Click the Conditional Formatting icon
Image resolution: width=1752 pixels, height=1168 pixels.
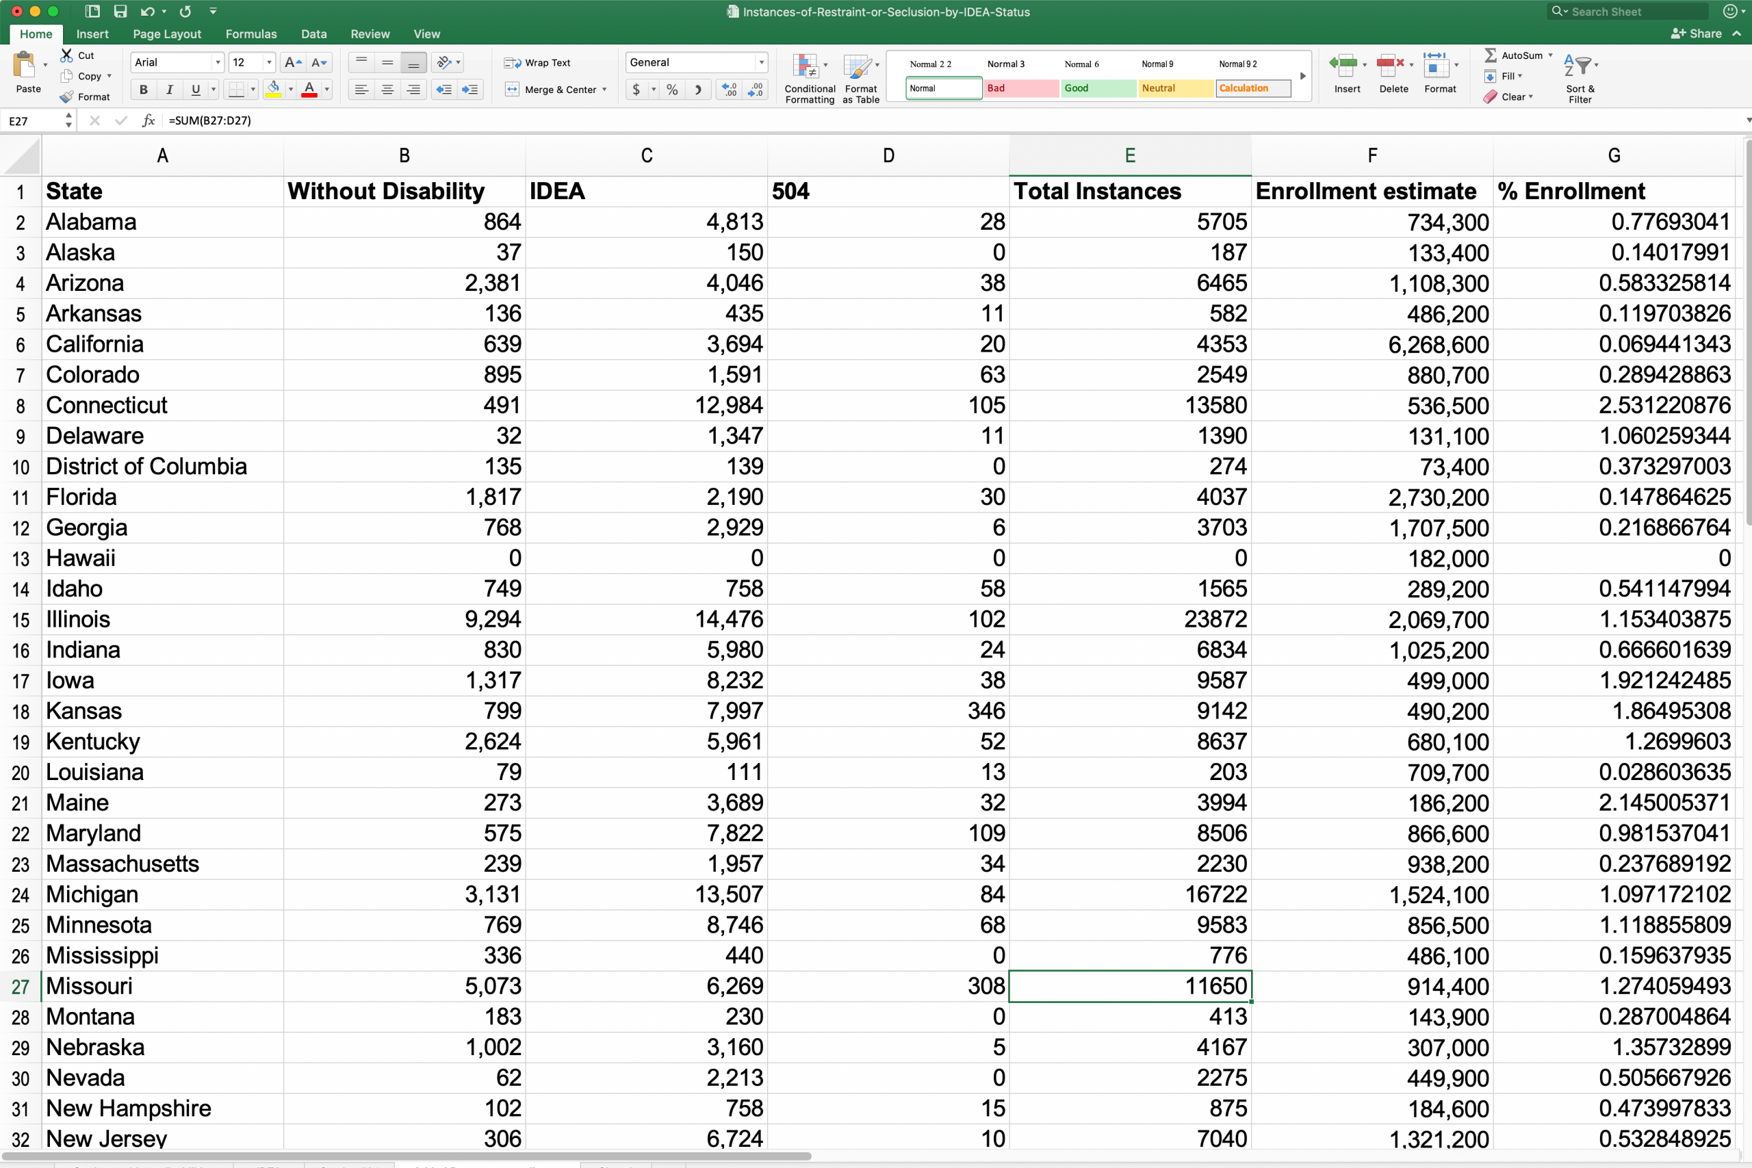point(806,68)
